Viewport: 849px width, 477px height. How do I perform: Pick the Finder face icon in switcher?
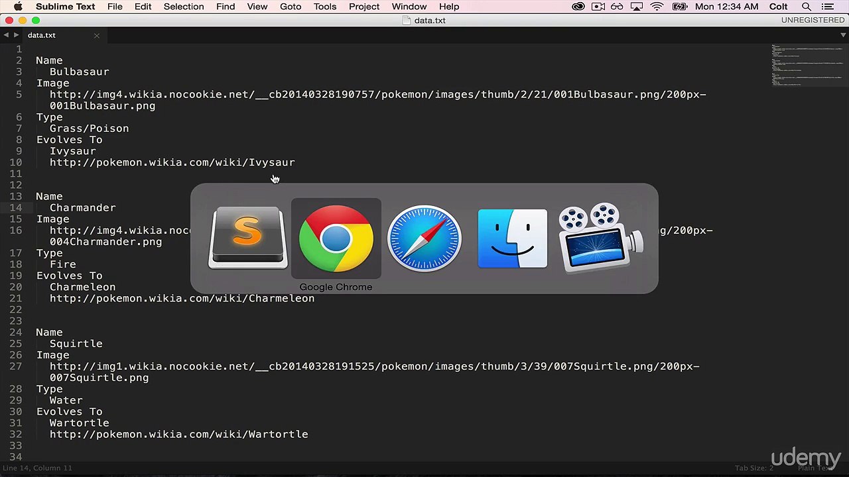(x=513, y=238)
